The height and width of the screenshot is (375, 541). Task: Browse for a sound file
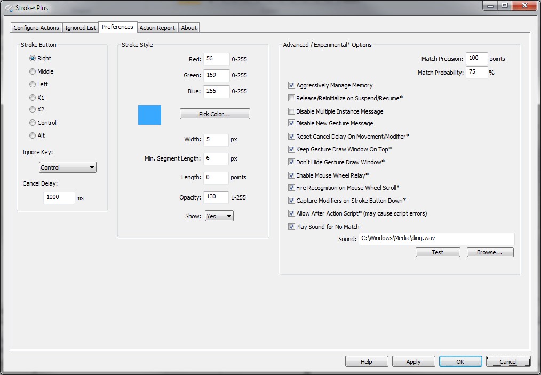coord(490,252)
